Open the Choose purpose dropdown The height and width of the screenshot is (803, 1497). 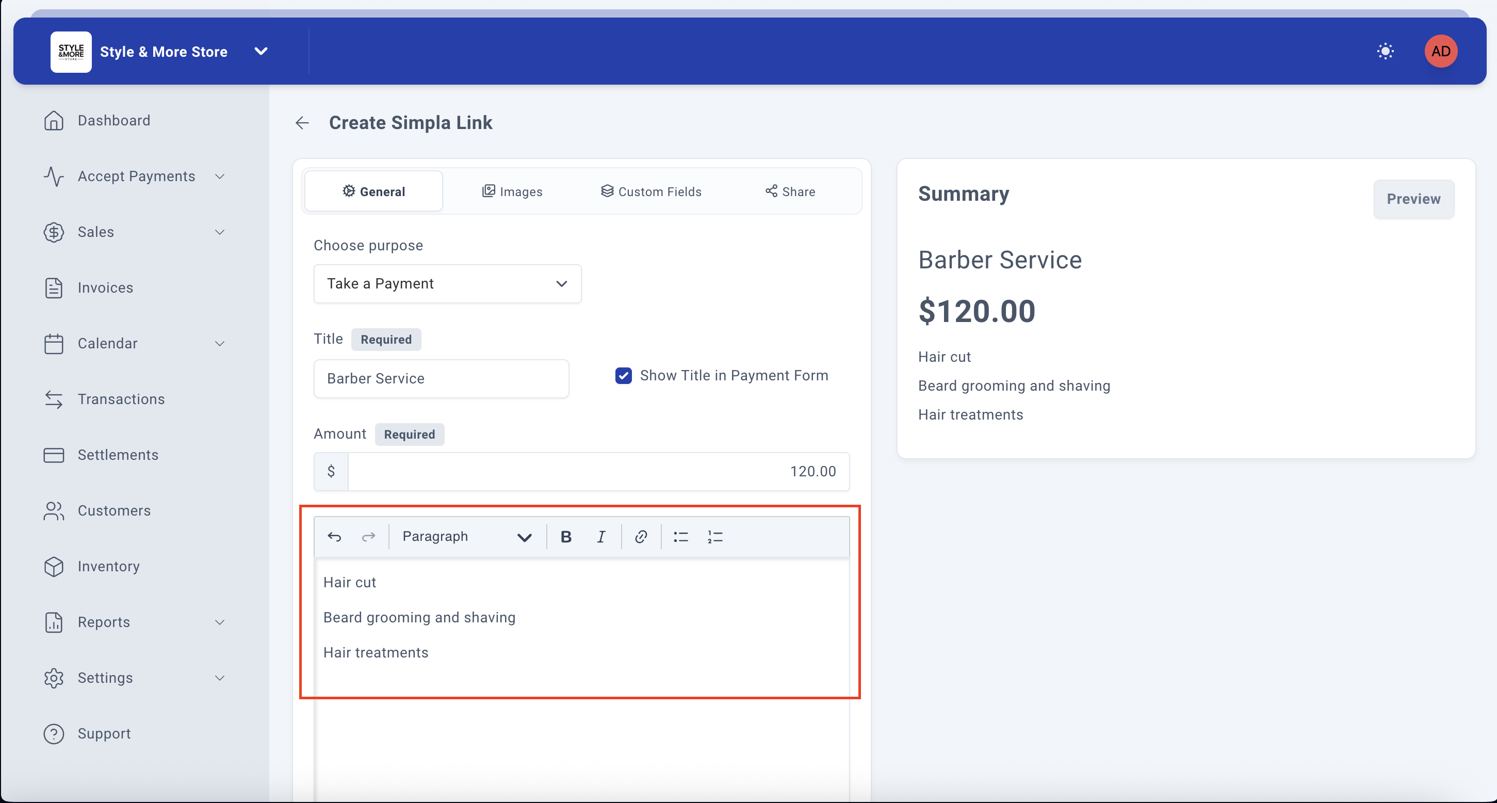[447, 284]
